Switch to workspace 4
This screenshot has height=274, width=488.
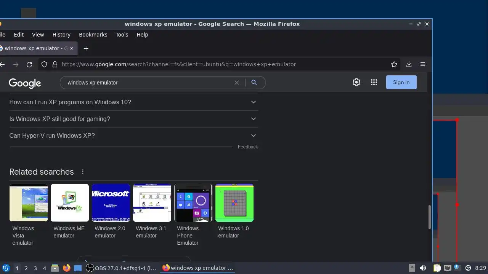point(45,268)
